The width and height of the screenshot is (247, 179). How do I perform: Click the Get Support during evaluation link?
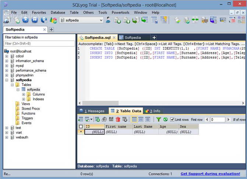click(210, 174)
